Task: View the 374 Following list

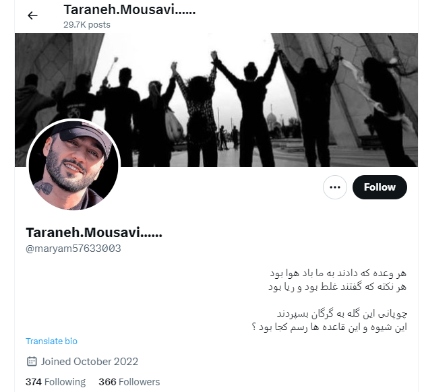Action: pos(55,382)
